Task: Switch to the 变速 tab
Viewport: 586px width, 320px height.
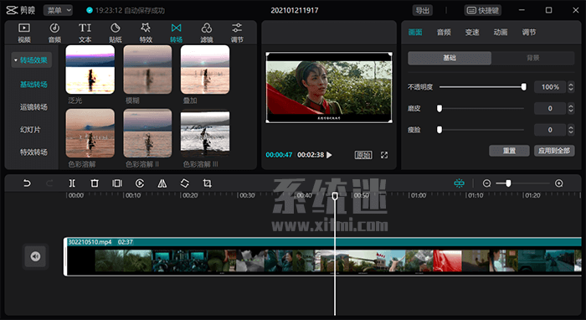Action: [x=472, y=33]
